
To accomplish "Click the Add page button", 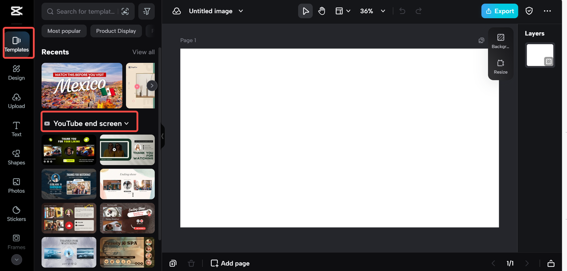I will pyautogui.click(x=230, y=263).
